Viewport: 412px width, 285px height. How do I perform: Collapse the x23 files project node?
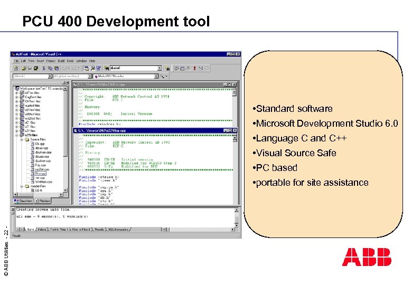click(x=16, y=135)
